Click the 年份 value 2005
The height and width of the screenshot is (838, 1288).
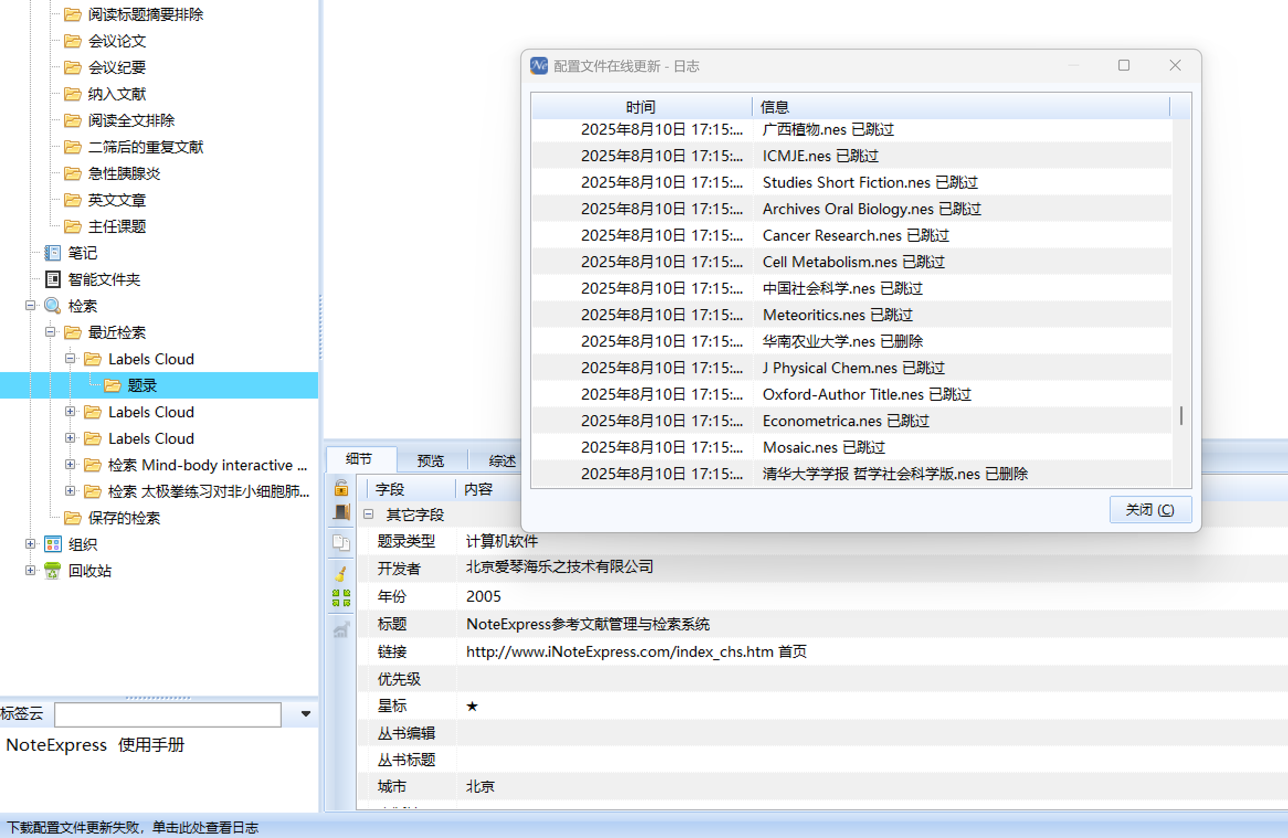[483, 596]
